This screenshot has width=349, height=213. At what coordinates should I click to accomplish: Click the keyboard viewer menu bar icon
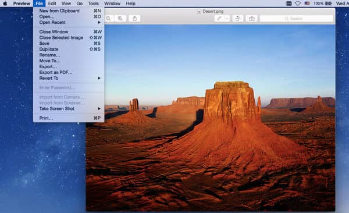point(289,3)
